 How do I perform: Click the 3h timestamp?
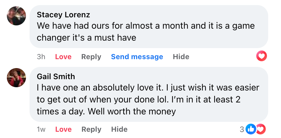41,57
